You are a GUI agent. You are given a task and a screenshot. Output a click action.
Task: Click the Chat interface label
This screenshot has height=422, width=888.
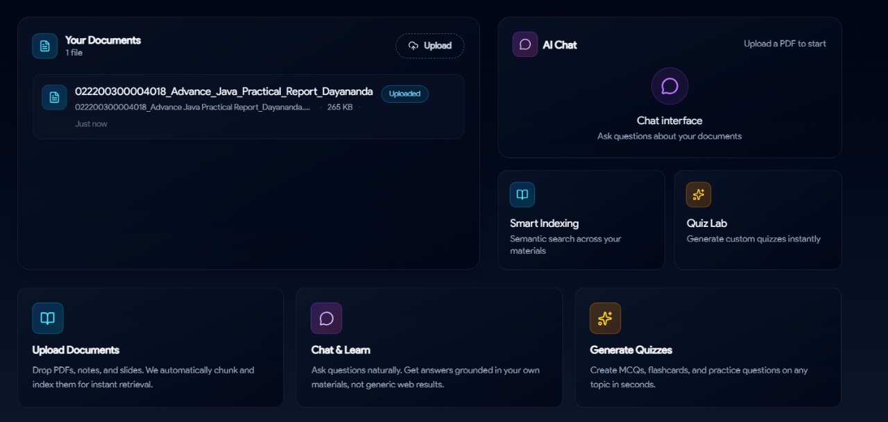669,121
